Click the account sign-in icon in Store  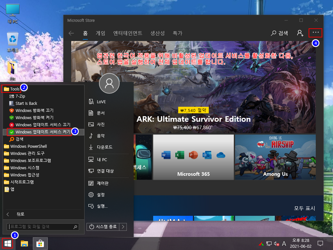point(300,33)
